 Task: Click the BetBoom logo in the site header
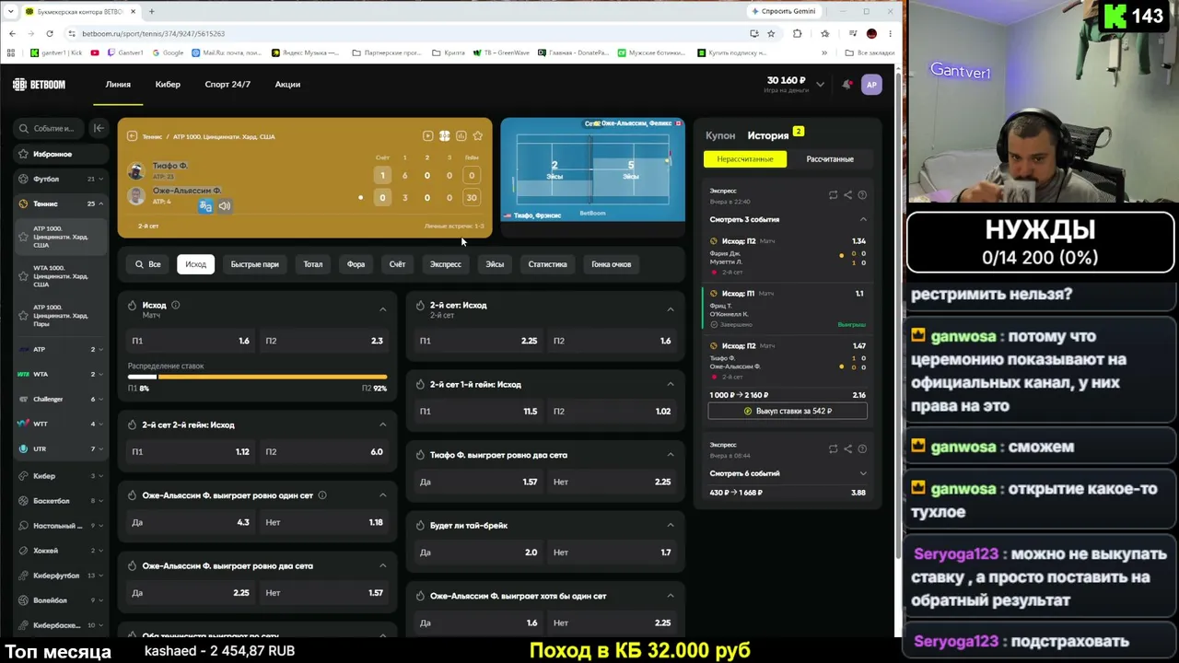coord(39,85)
